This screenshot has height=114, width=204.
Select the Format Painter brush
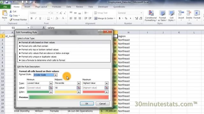pos(11,20)
